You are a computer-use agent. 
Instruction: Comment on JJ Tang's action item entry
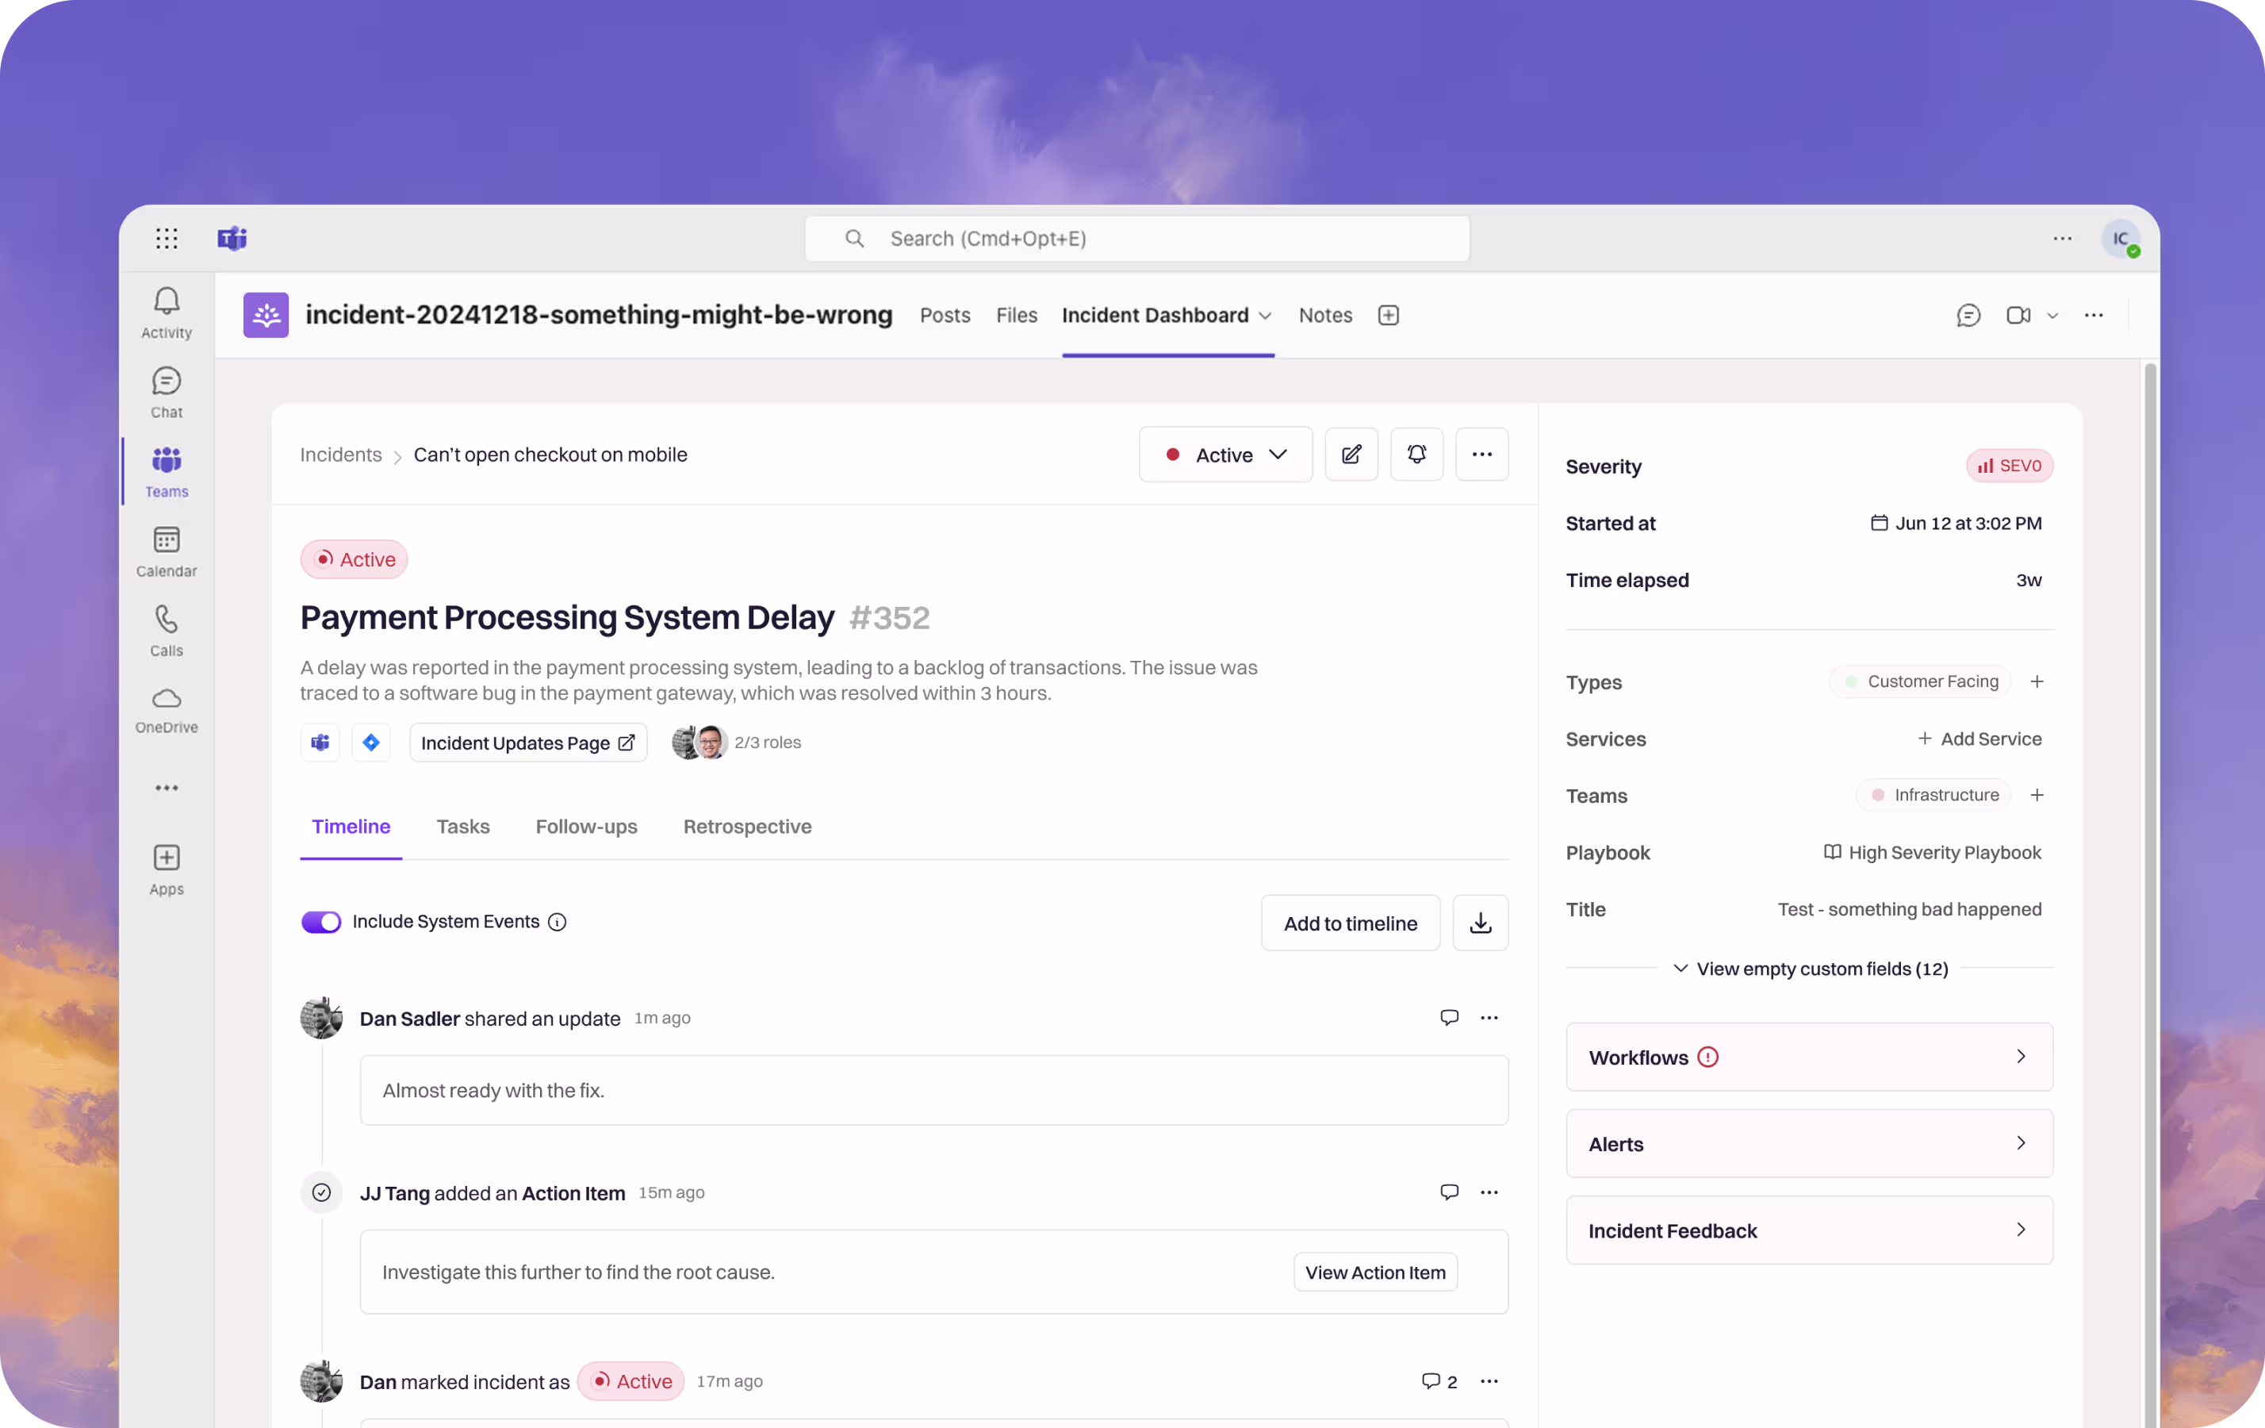(1450, 1193)
